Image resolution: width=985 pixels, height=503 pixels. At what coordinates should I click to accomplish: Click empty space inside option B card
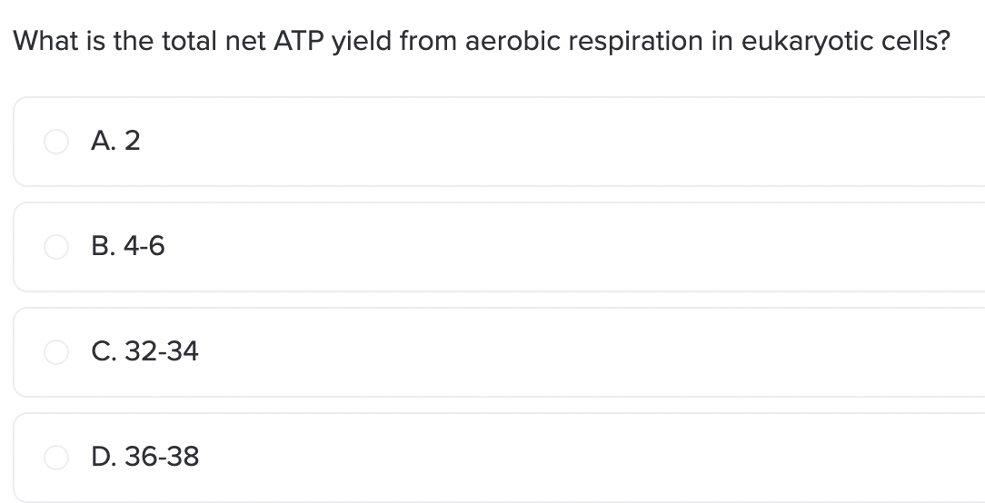(565, 247)
